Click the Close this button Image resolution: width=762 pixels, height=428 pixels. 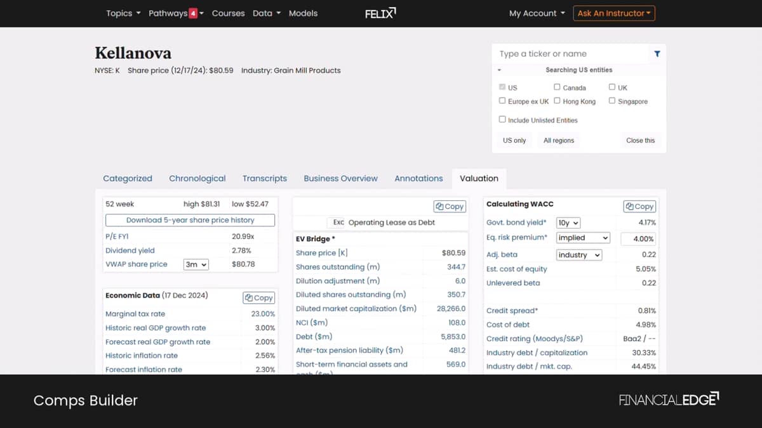click(640, 141)
